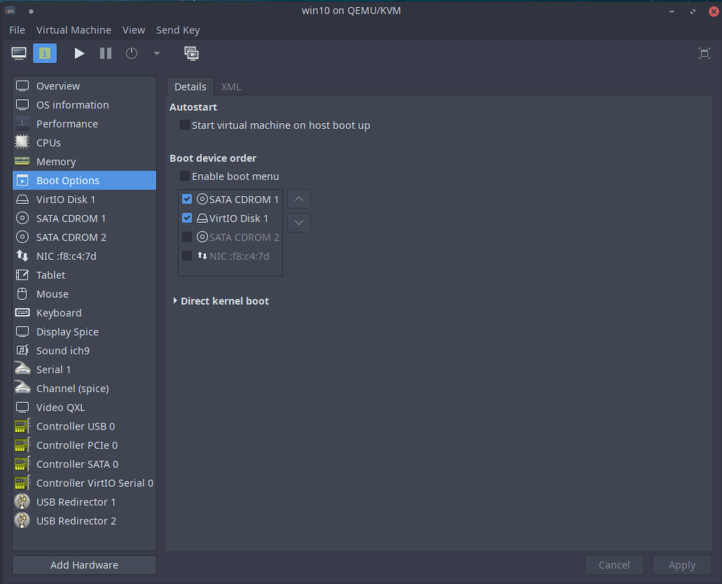This screenshot has height=584, width=722.
Task: Open shutdown options dropdown arrow
Action: 156,53
